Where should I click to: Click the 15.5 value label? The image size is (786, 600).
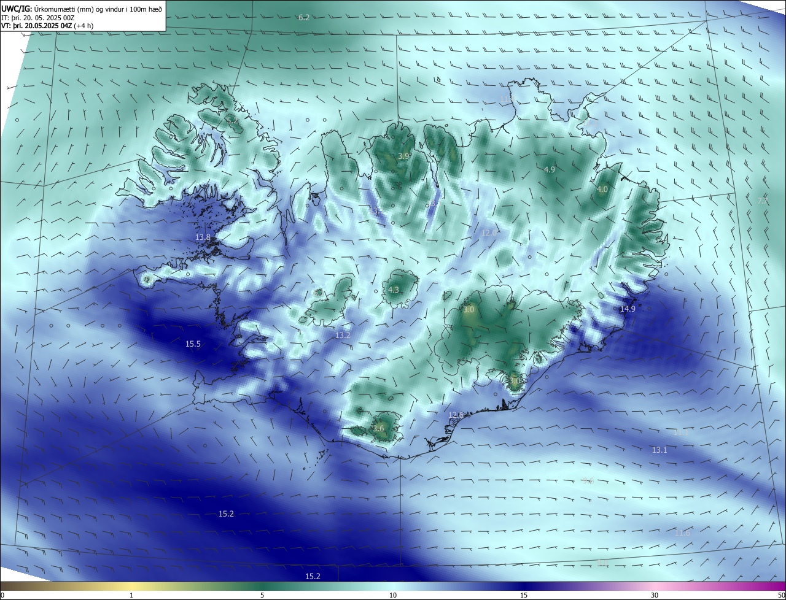tap(193, 344)
